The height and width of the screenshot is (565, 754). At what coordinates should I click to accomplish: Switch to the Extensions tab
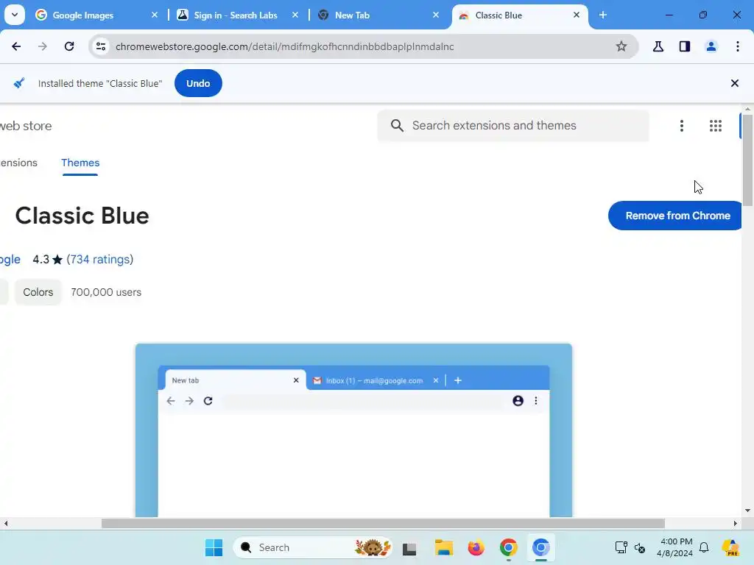18,163
